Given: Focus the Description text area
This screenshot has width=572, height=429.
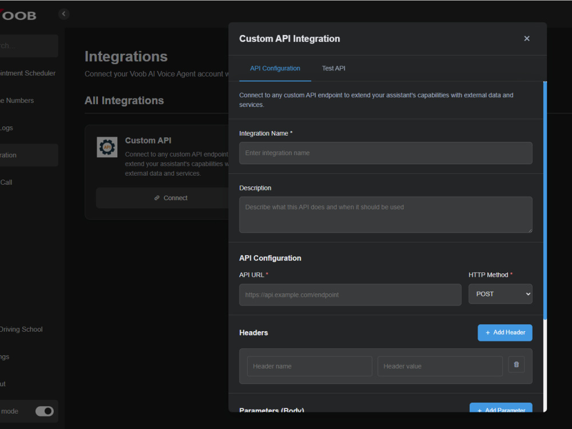Looking at the screenshot, I should (x=386, y=214).
